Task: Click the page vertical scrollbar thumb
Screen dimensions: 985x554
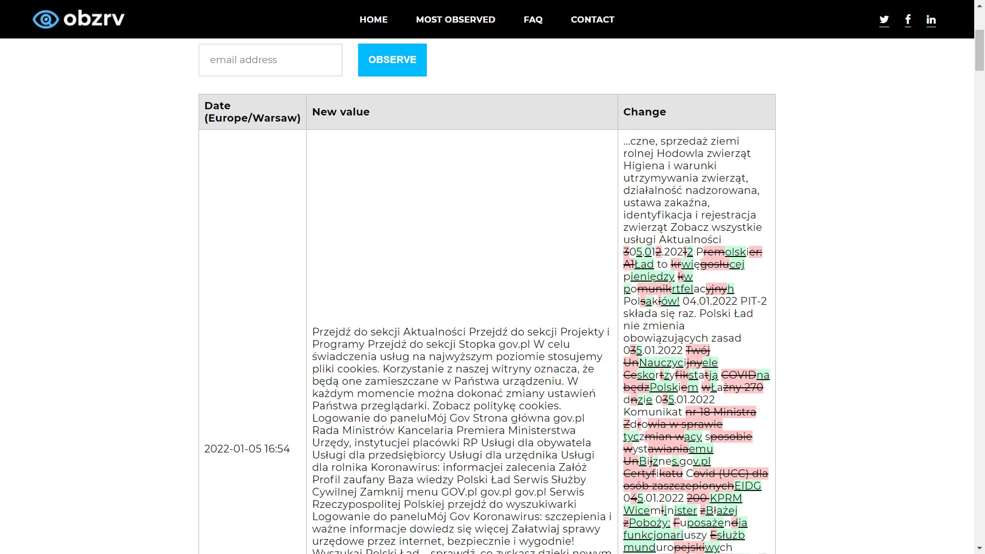Action: coord(979,50)
